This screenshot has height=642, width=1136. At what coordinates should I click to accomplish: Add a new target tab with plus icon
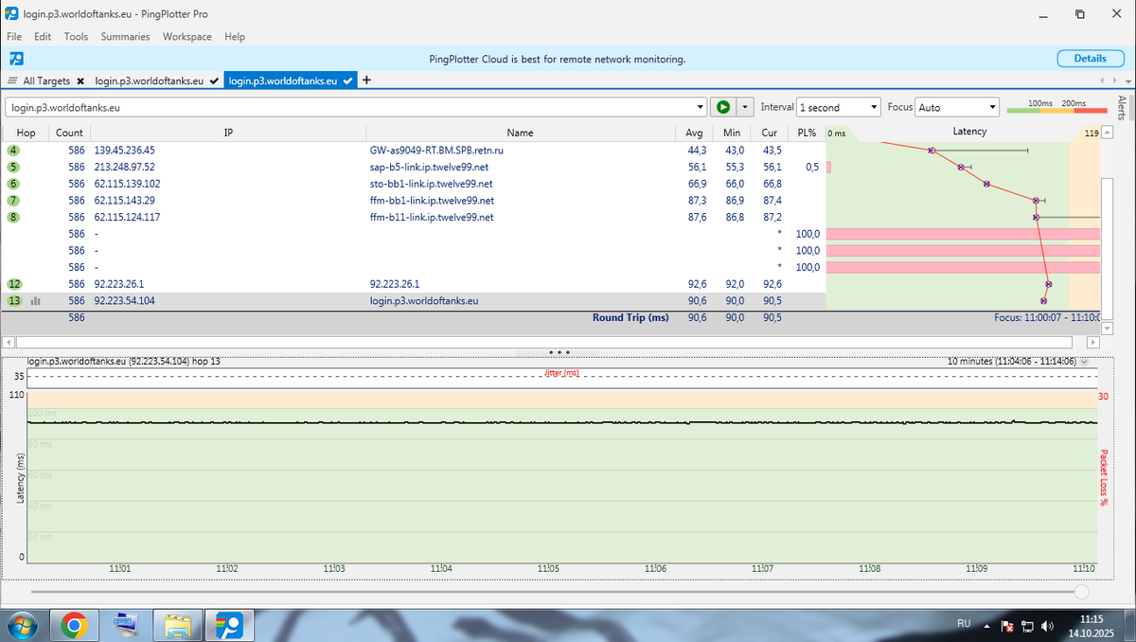(366, 80)
